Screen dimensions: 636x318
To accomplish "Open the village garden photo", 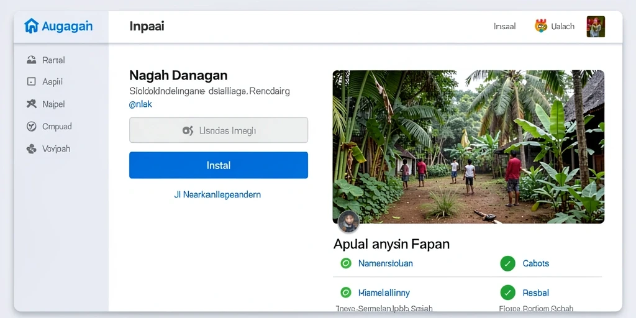I will [x=468, y=147].
